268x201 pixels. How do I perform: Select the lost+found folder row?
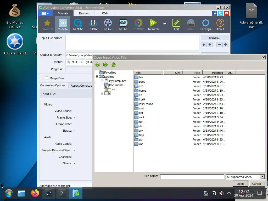pos(180,104)
